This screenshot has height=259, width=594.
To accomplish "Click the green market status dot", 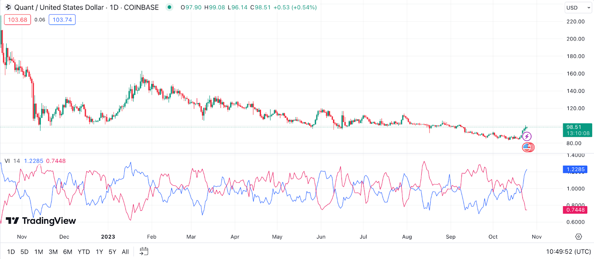I will point(169,7).
